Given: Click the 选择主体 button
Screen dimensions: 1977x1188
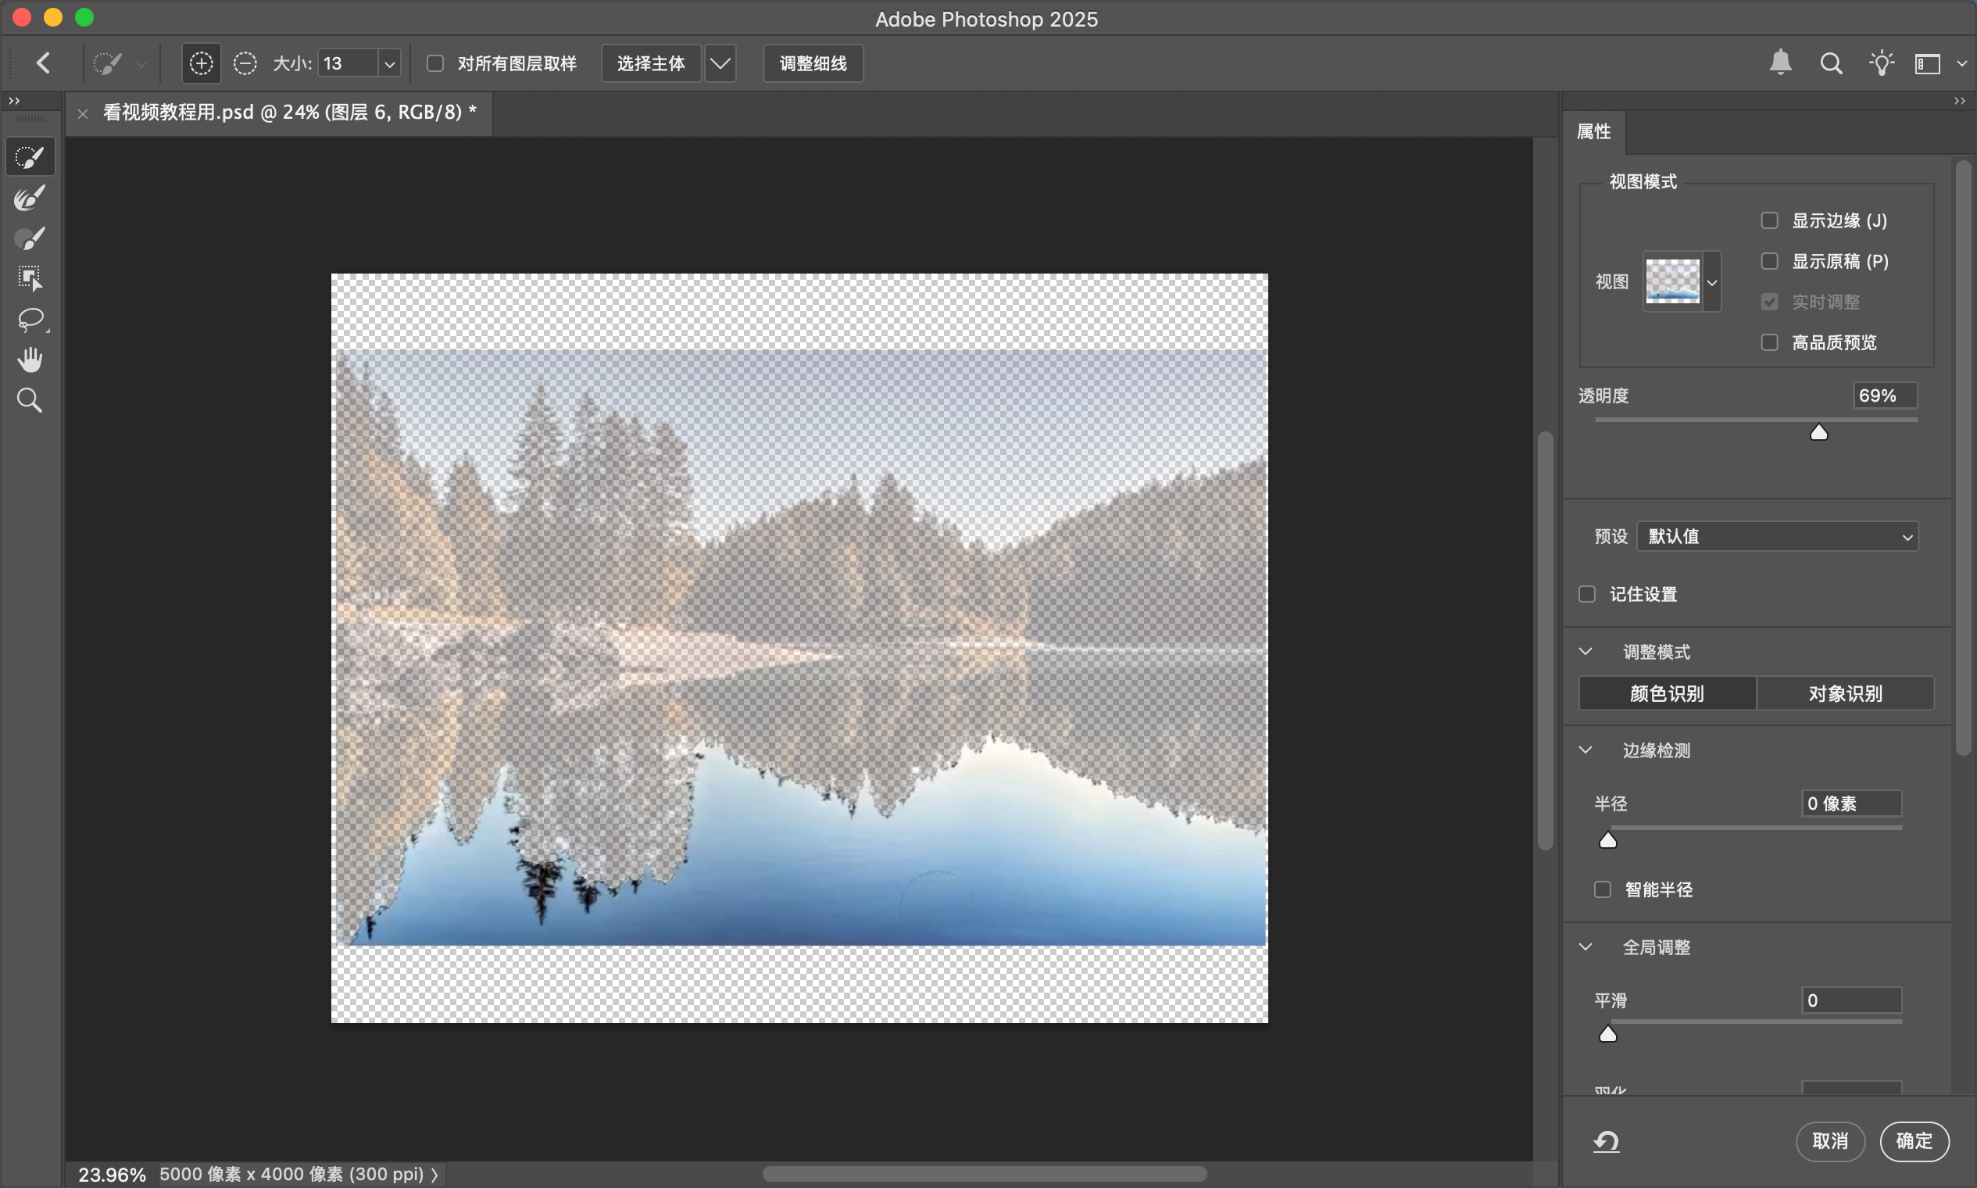Looking at the screenshot, I should [x=650, y=63].
